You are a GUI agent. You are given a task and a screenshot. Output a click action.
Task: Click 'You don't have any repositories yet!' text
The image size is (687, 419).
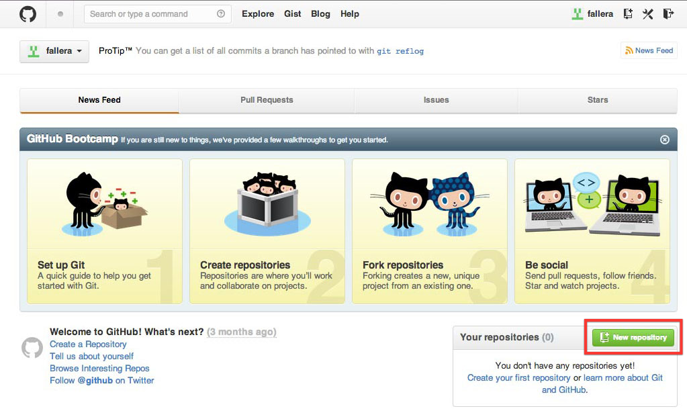[565, 365]
